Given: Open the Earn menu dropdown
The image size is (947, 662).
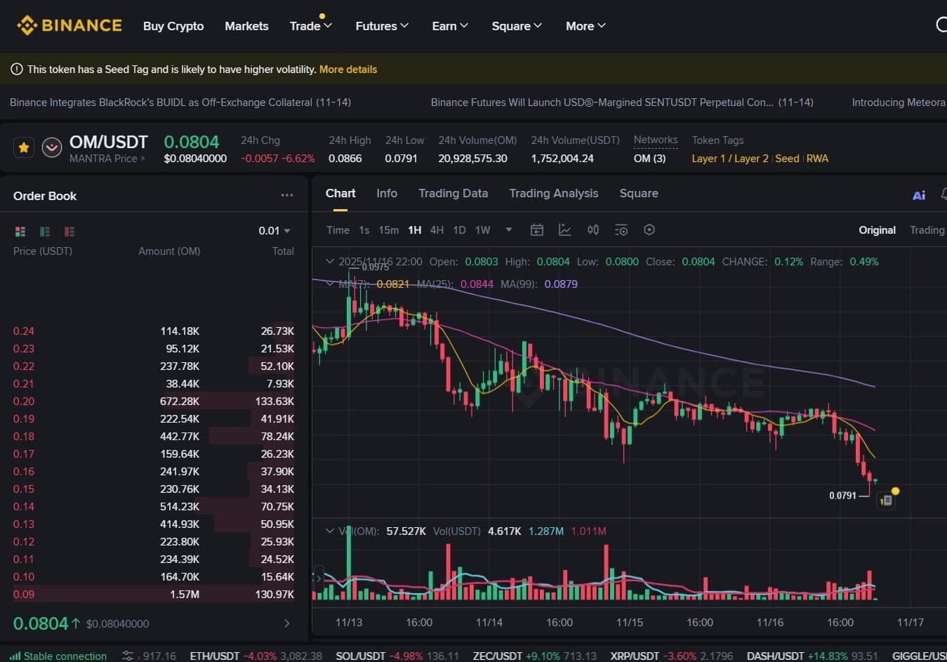Looking at the screenshot, I should [x=450, y=26].
